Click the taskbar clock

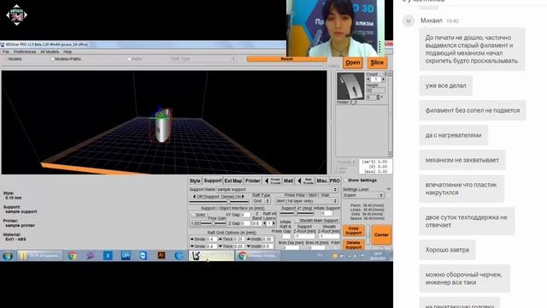click(378, 256)
